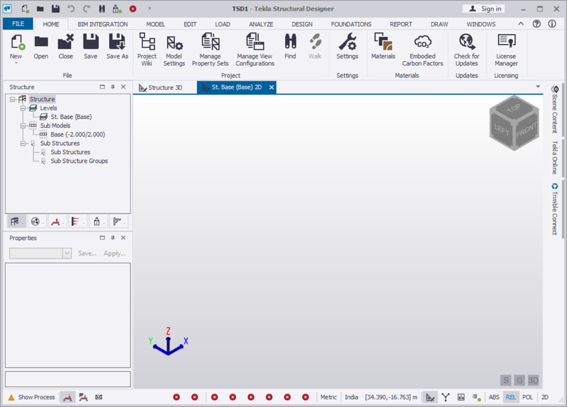
Task: Toggle the G view mode button
Action: click(x=520, y=380)
